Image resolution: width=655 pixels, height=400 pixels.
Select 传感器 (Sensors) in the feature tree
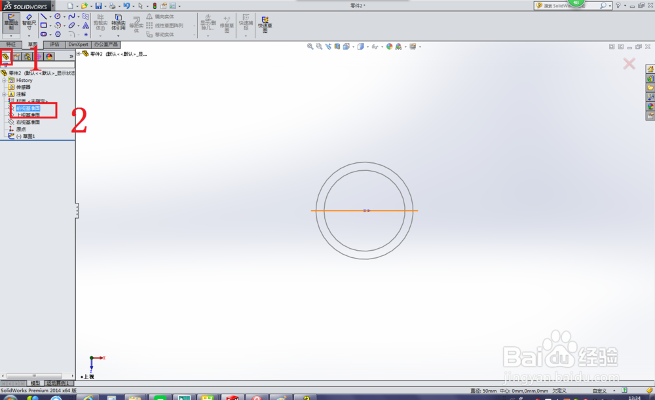coord(24,87)
